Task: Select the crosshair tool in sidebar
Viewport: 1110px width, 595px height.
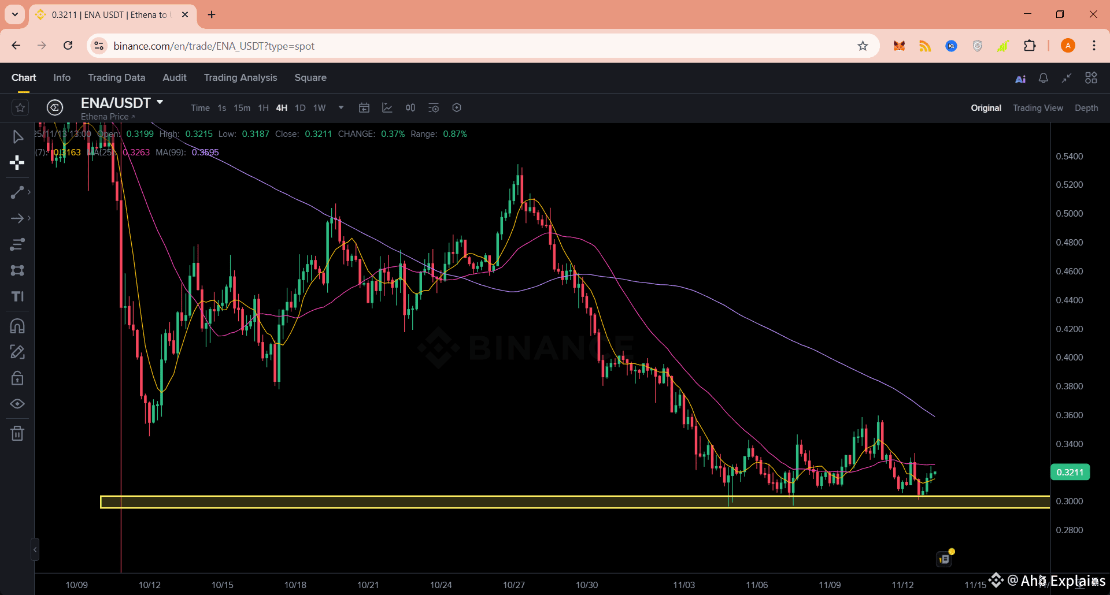Action: tap(17, 163)
